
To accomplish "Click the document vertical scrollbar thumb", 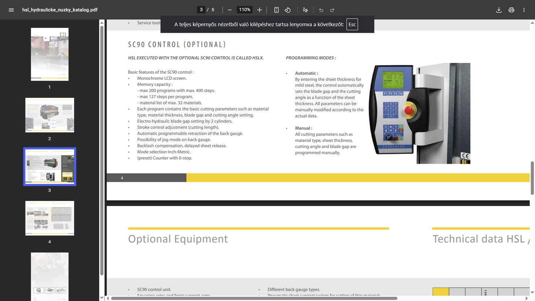I will [x=532, y=178].
